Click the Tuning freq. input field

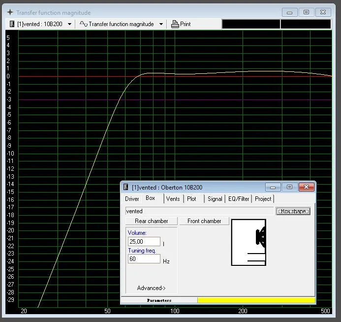(144, 259)
